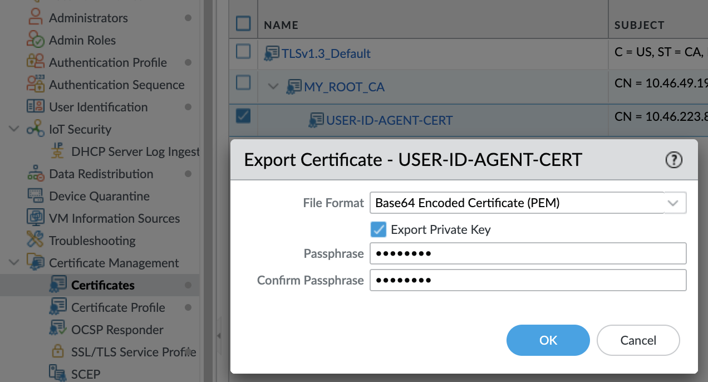Open the File Format dropdown
This screenshot has width=708, height=382.
(x=673, y=203)
